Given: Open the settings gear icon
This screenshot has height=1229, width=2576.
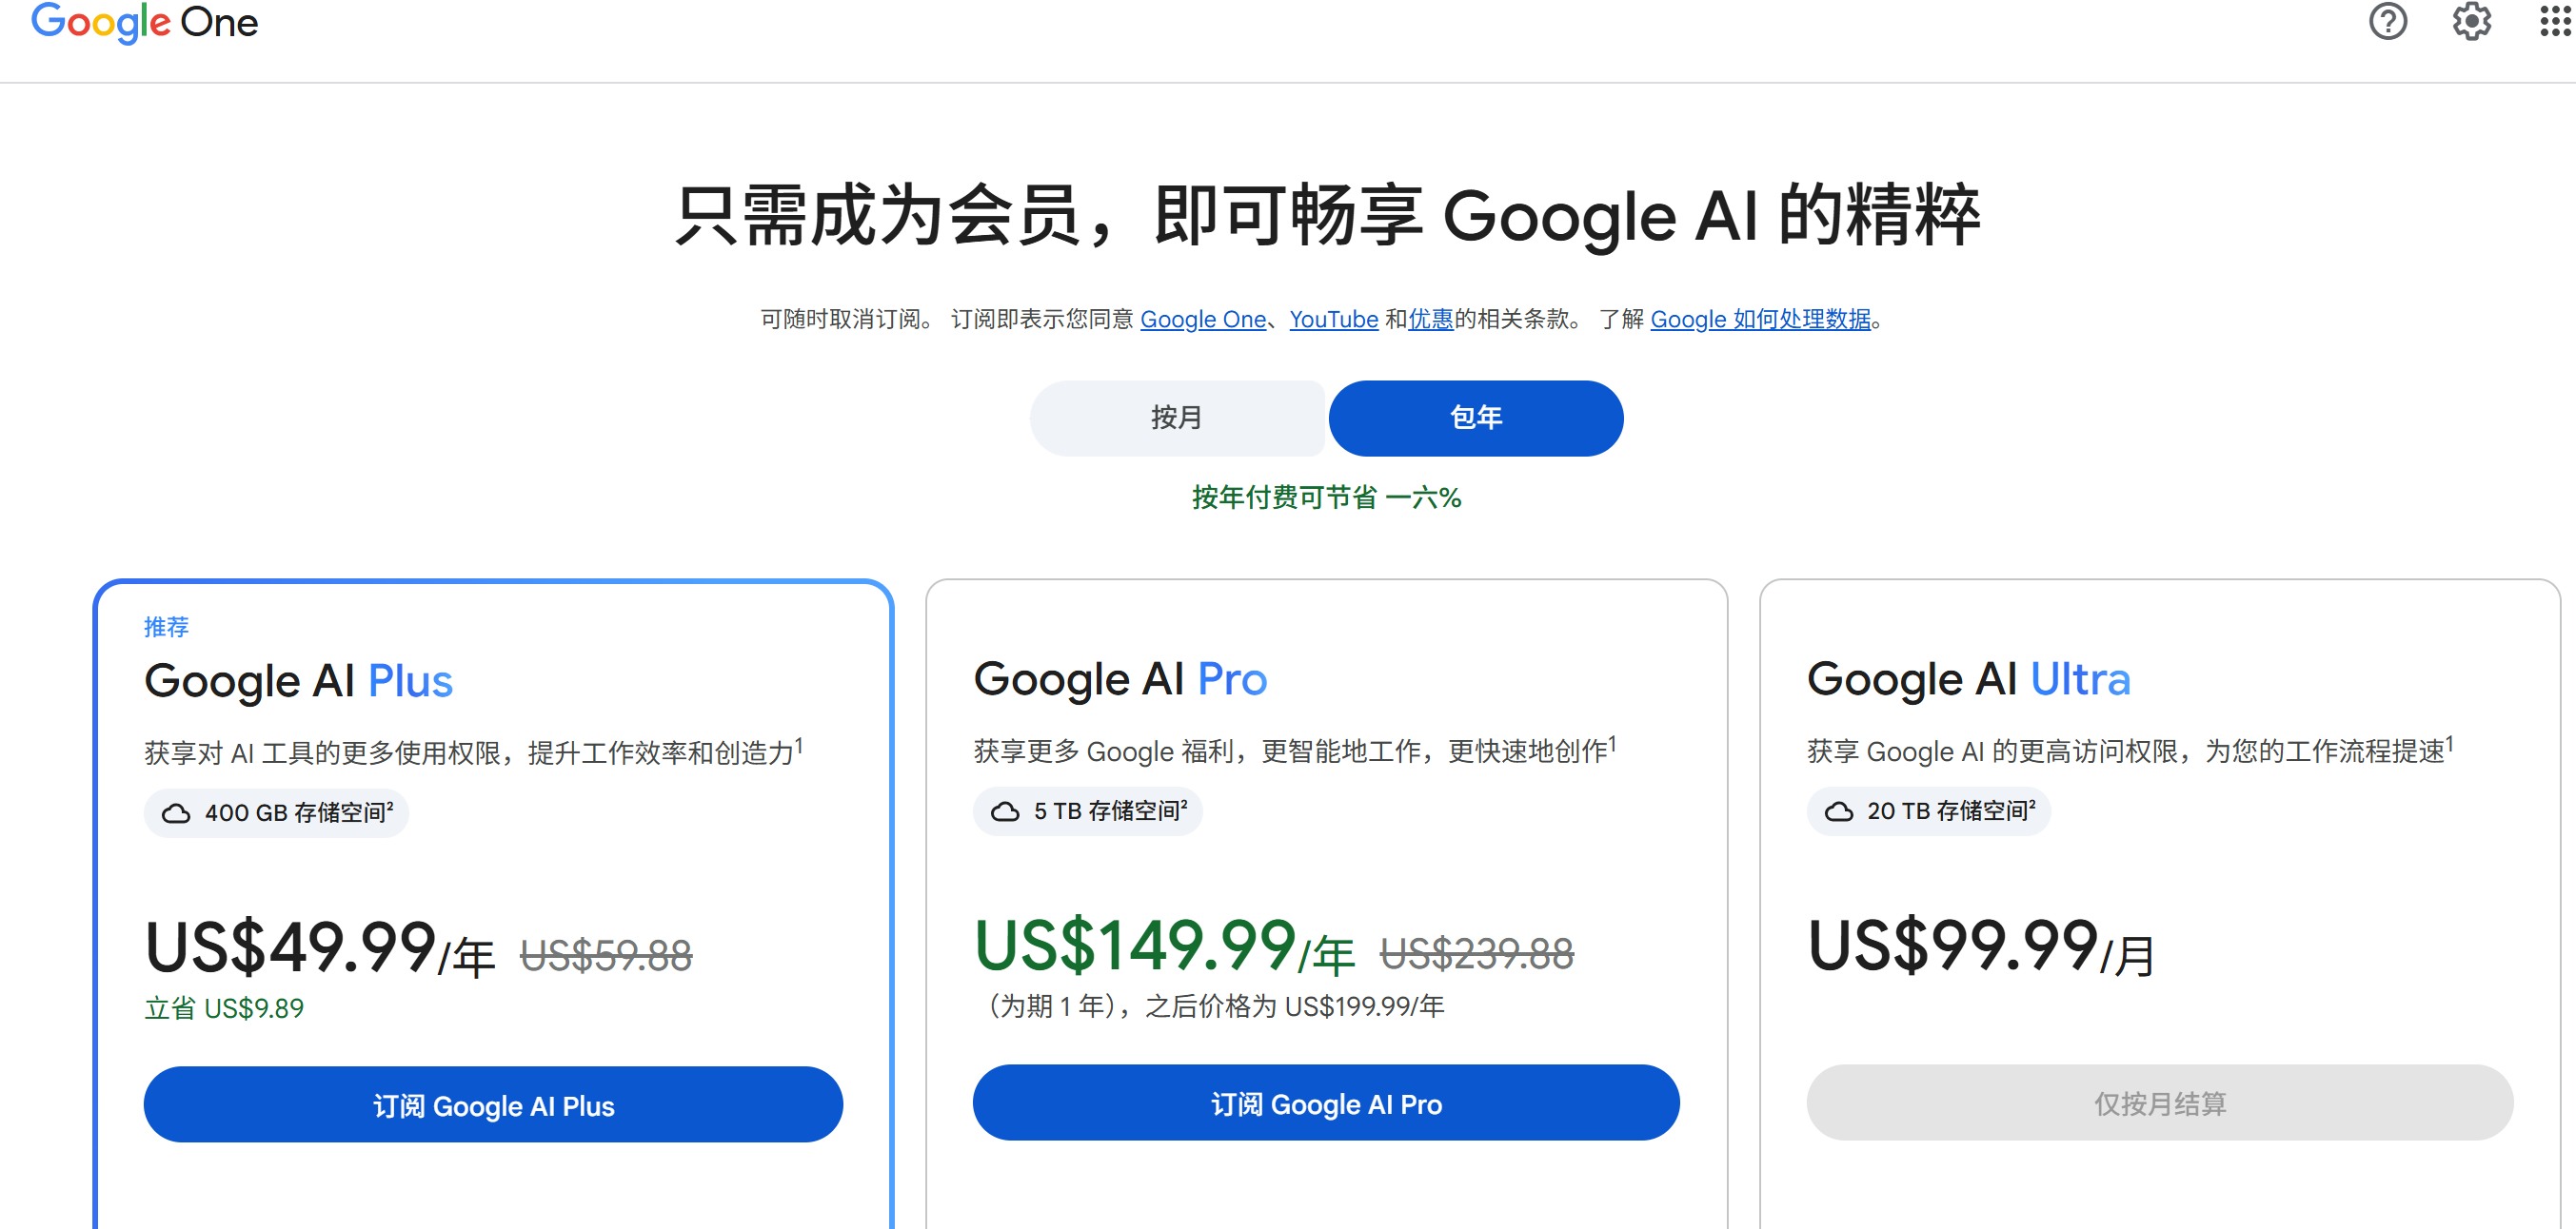Looking at the screenshot, I should click(2471, 21).
